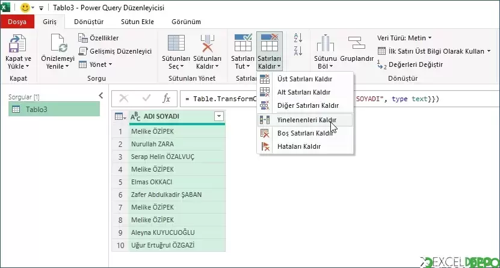500x268 pixels.
Task: Open the Sütunu Böl dropdown arrow
Action: 332,66
